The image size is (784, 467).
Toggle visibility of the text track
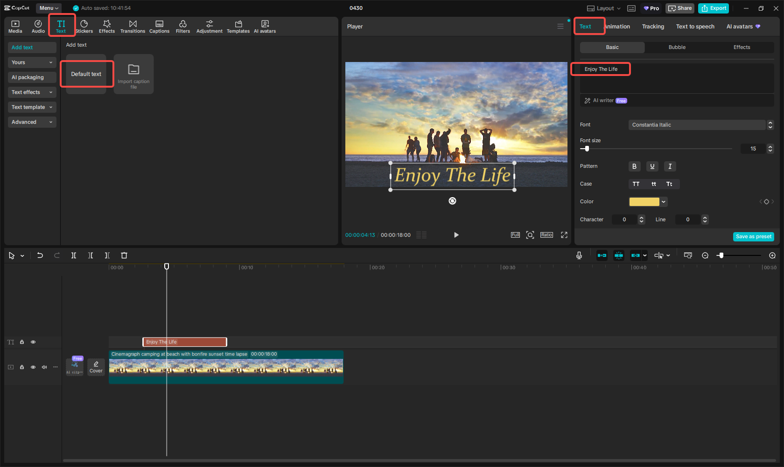tap(33, 342)
